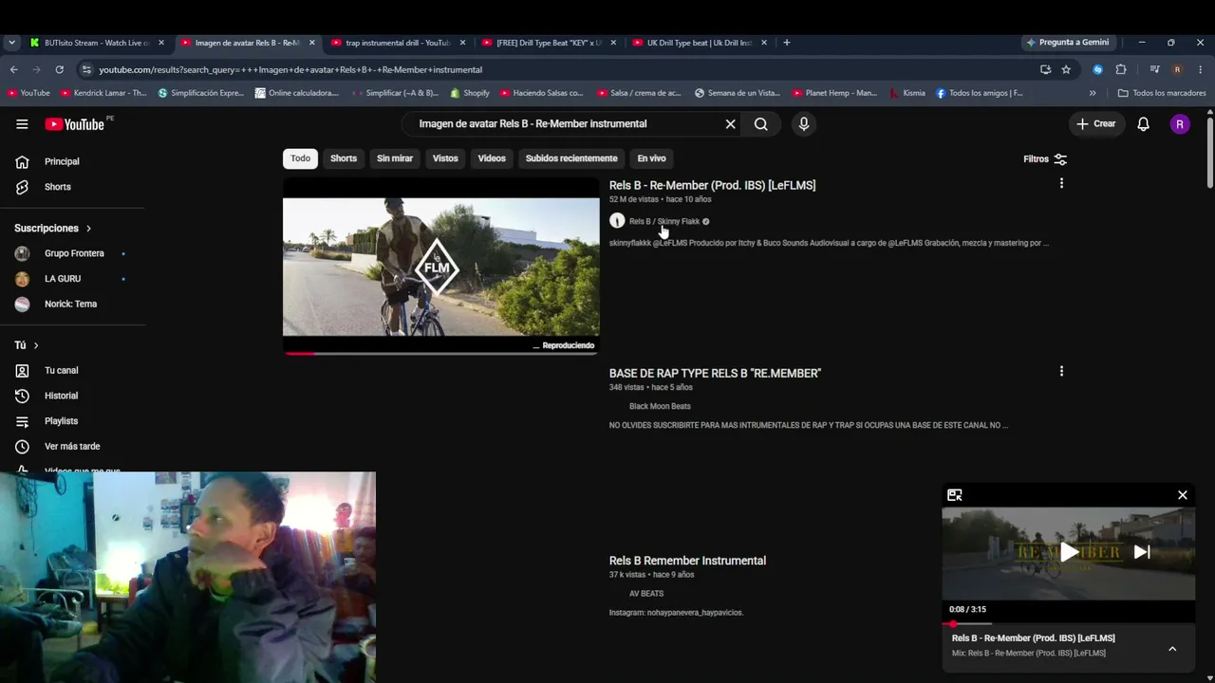Open the YouTube account avatar menu
The height and width of the screenshot is (683, 1215).
[1180, 124]
